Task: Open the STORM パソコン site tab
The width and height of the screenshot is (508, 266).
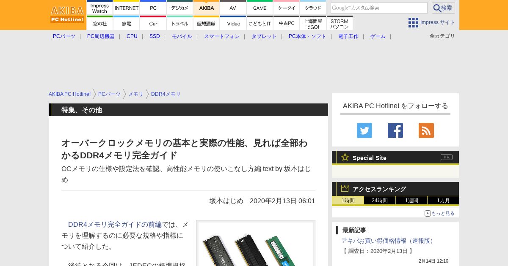Action: [340, 23]
